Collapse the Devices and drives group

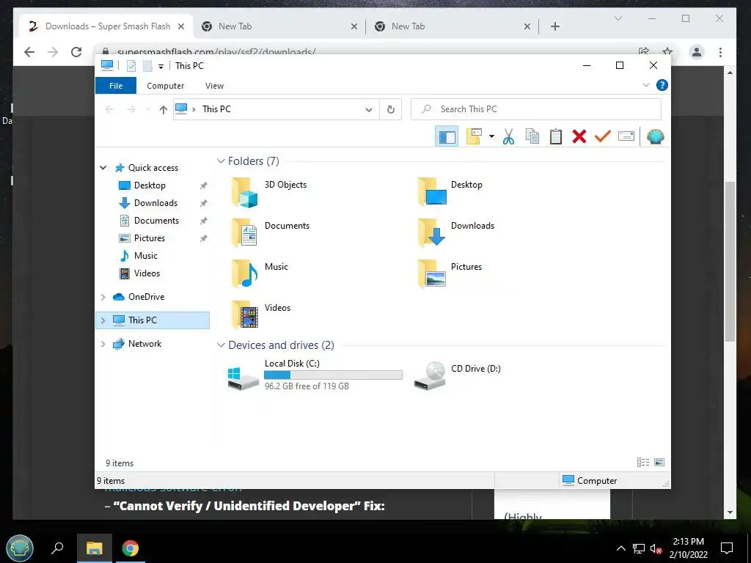[x=221, y=345]
